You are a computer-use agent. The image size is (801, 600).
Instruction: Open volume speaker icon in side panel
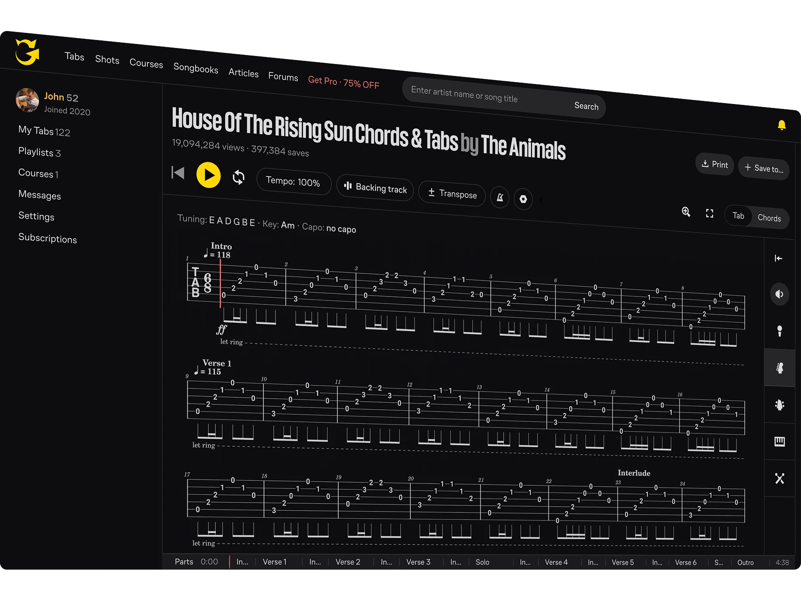(780, 294)
